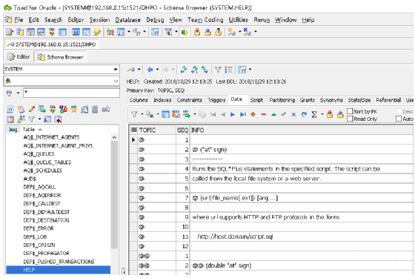Select the HELP table row
415x278 pixels.
[59, 270]
